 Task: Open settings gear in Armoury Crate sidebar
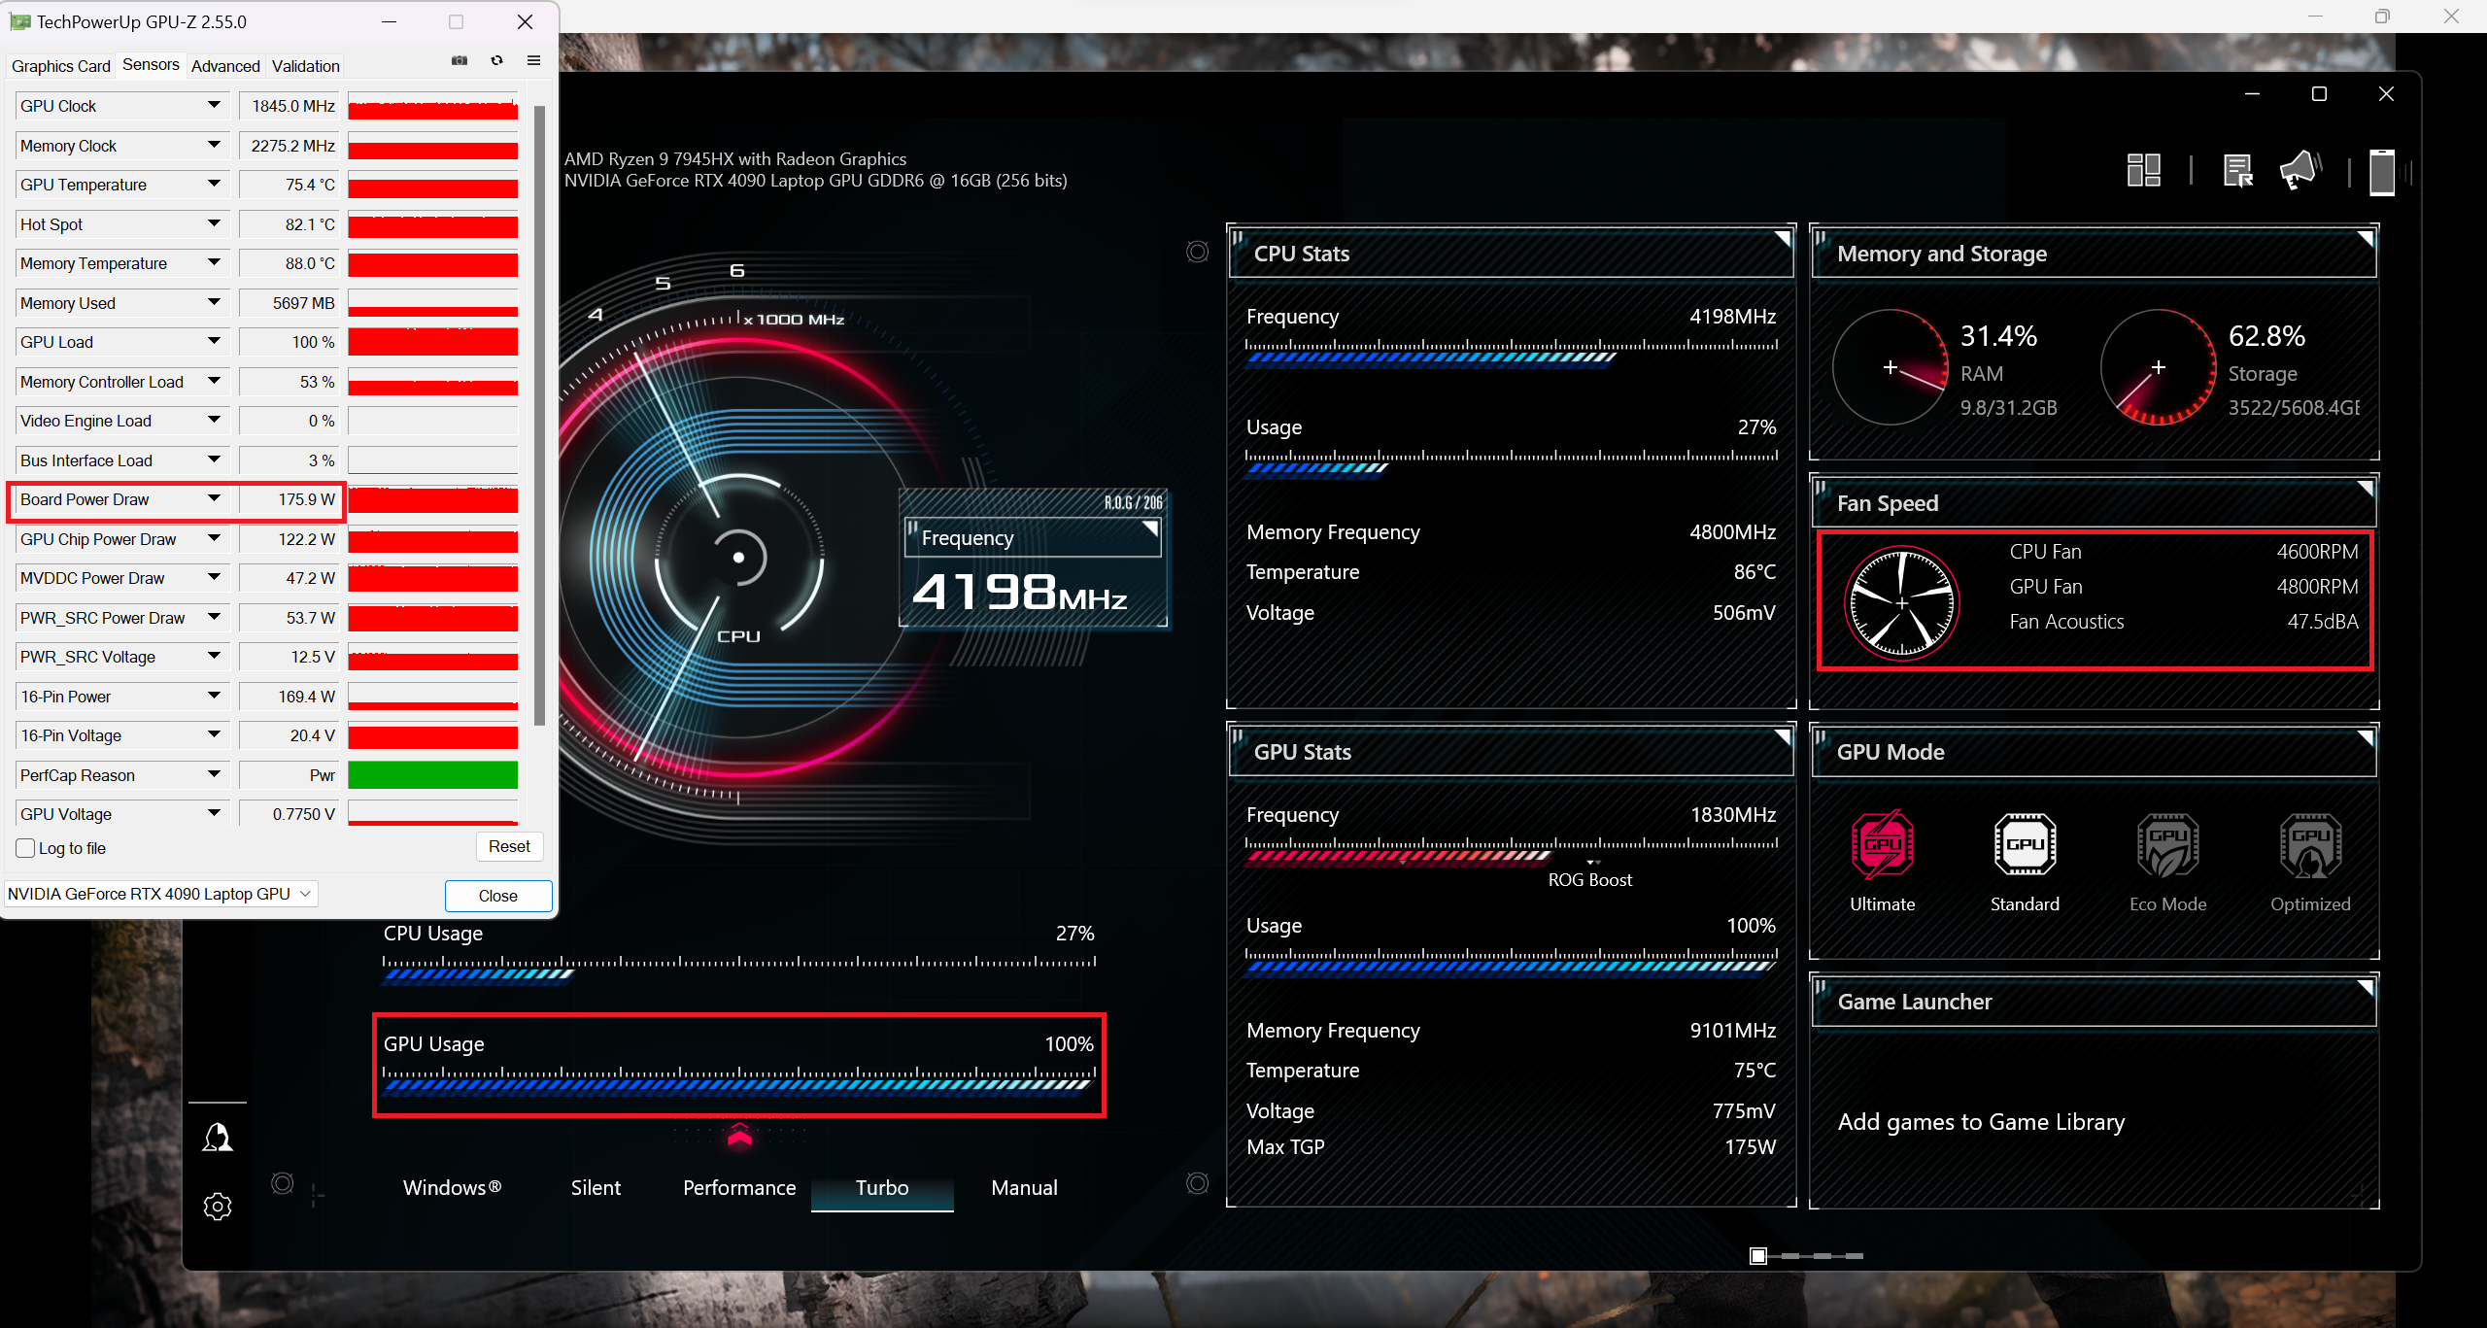point(217,1207)
